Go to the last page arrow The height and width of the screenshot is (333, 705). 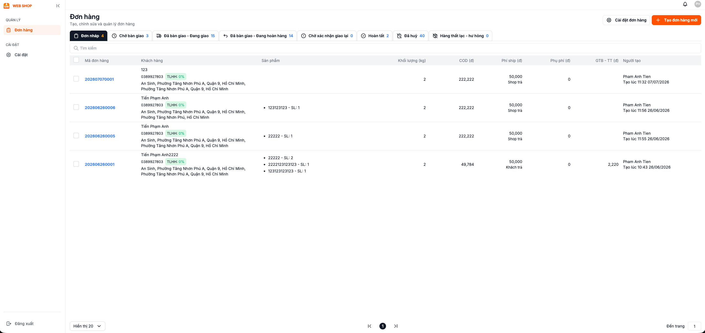(x=396, y=326)
